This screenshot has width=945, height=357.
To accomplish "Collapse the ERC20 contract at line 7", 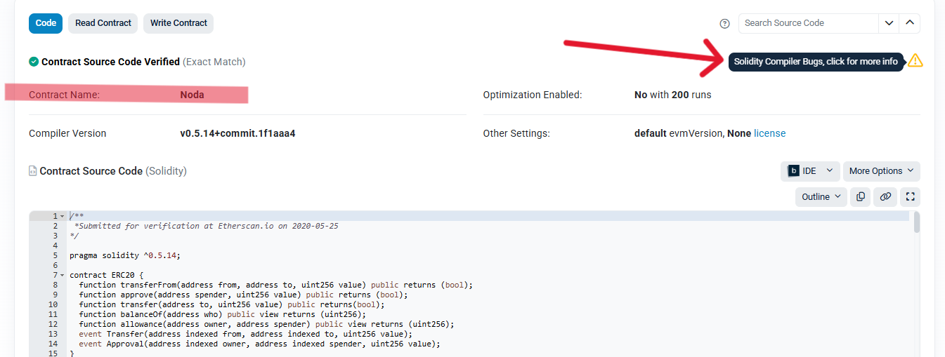I will [x=63, y=276].
